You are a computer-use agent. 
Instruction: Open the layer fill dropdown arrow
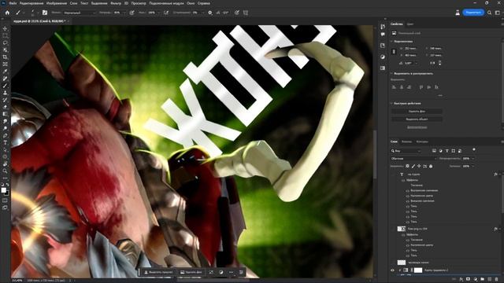[472, 166]
